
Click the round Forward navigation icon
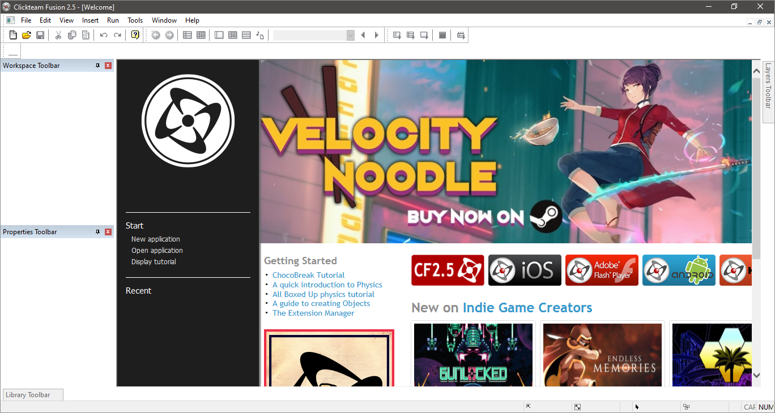[x=169, y=35]
